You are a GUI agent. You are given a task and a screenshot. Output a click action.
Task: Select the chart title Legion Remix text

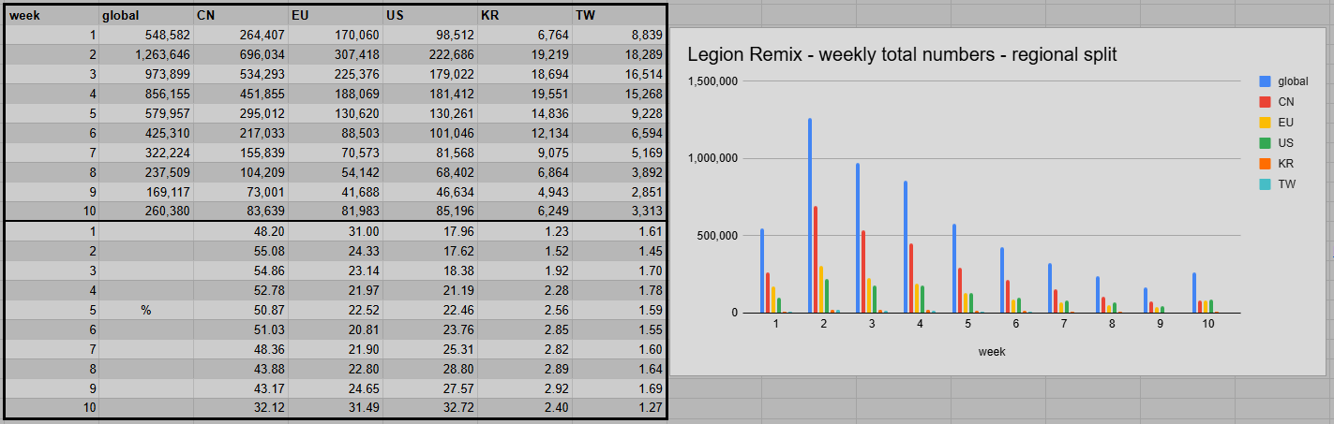point(902,54)
